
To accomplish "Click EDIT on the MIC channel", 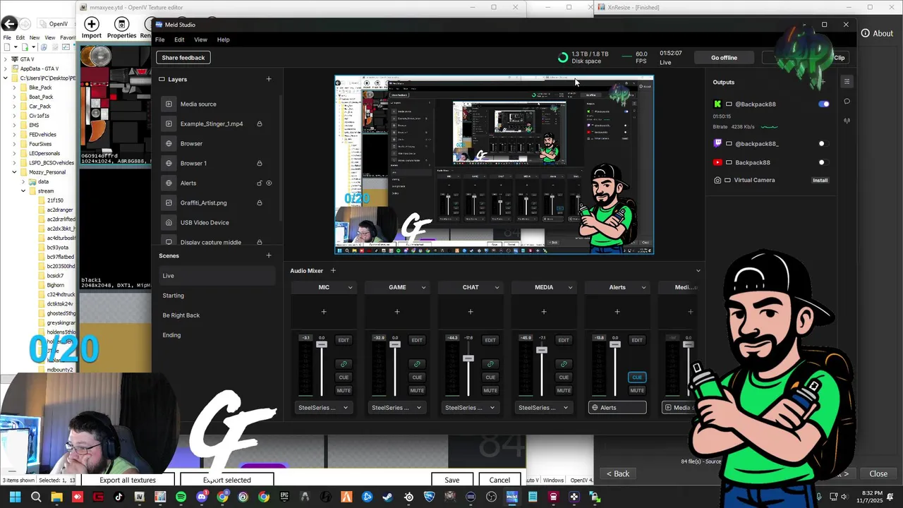I will tap(344, 340).
